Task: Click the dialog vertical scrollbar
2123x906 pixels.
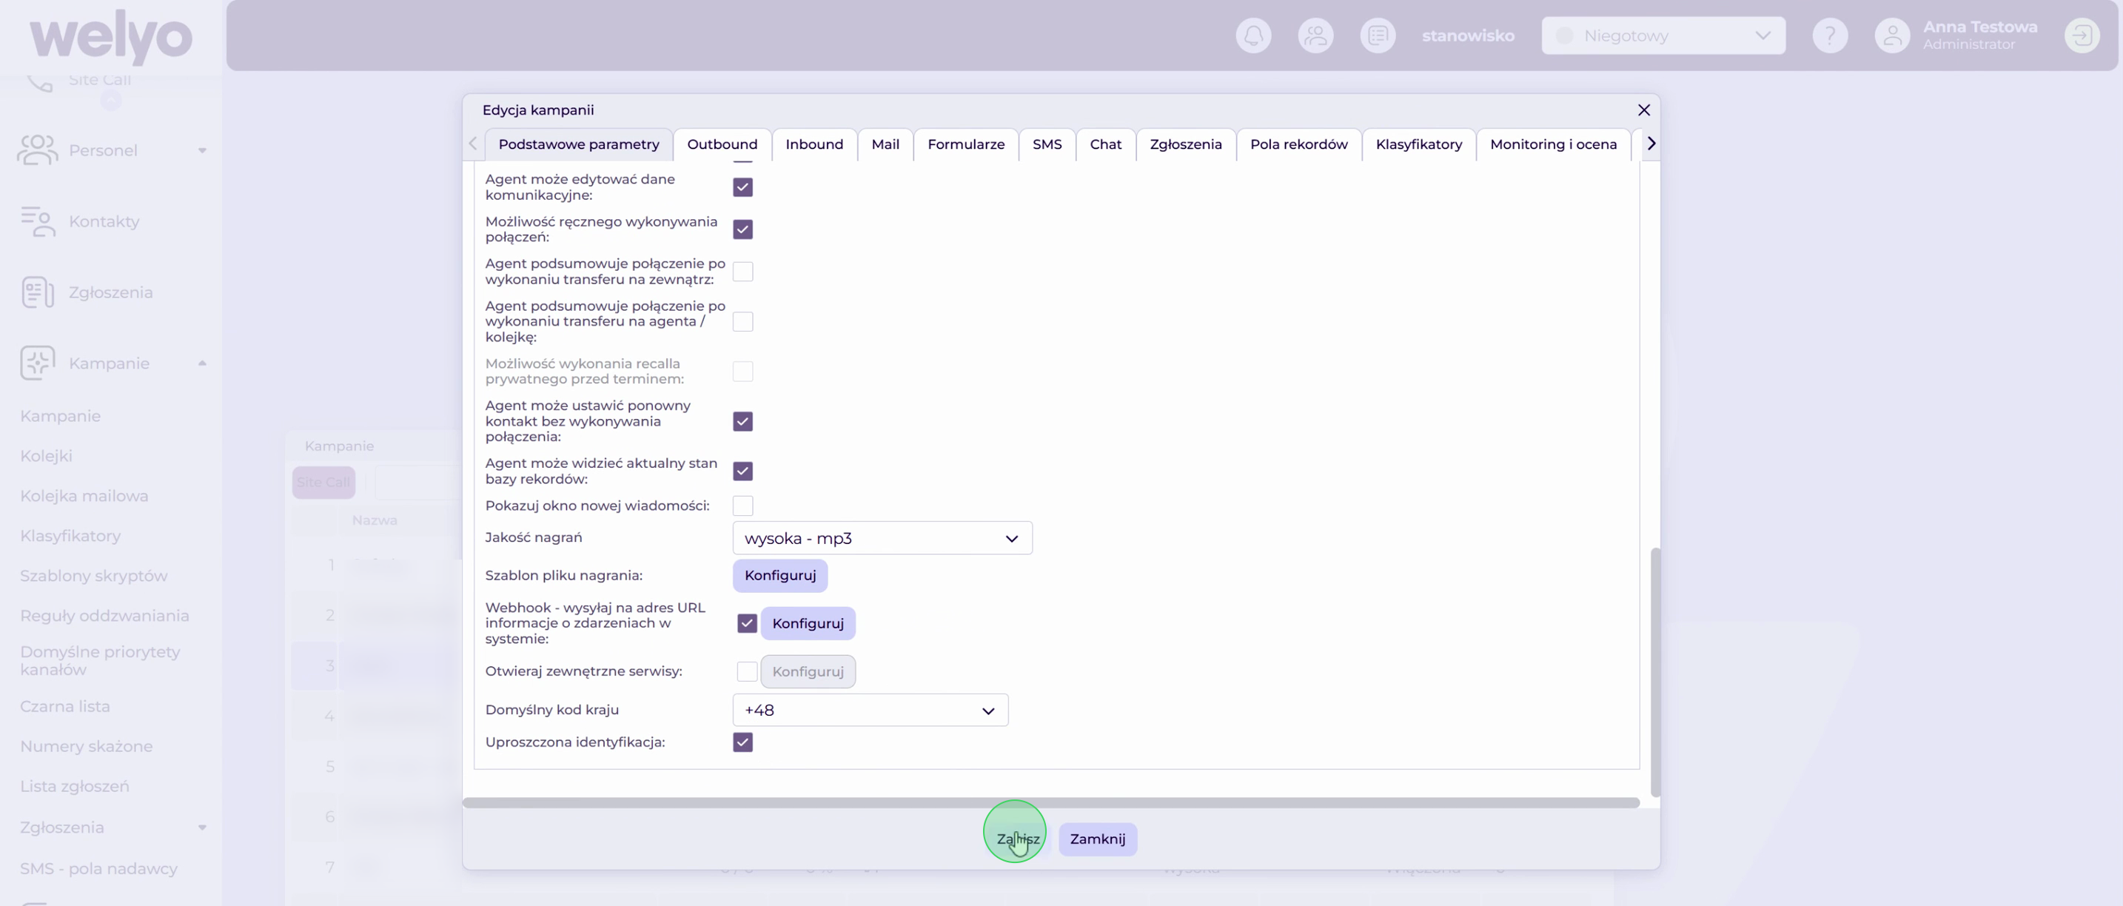Action: (x=1655, y=672)
